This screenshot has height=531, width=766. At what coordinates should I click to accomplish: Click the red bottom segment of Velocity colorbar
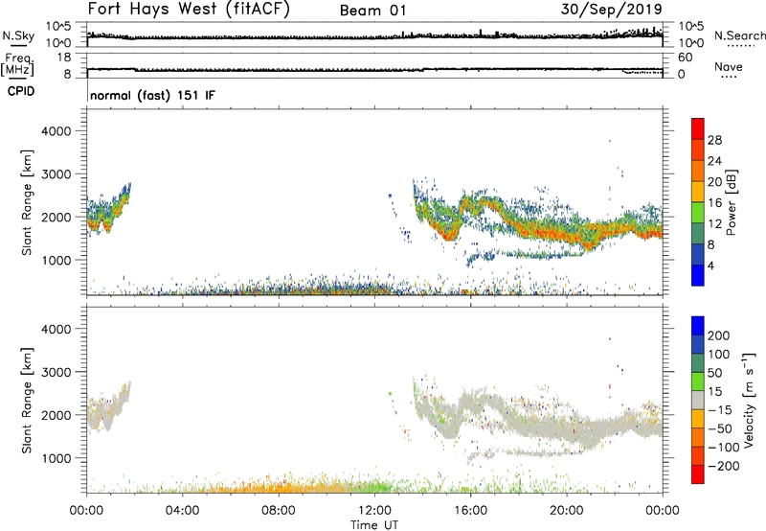(x=698, y=474)
